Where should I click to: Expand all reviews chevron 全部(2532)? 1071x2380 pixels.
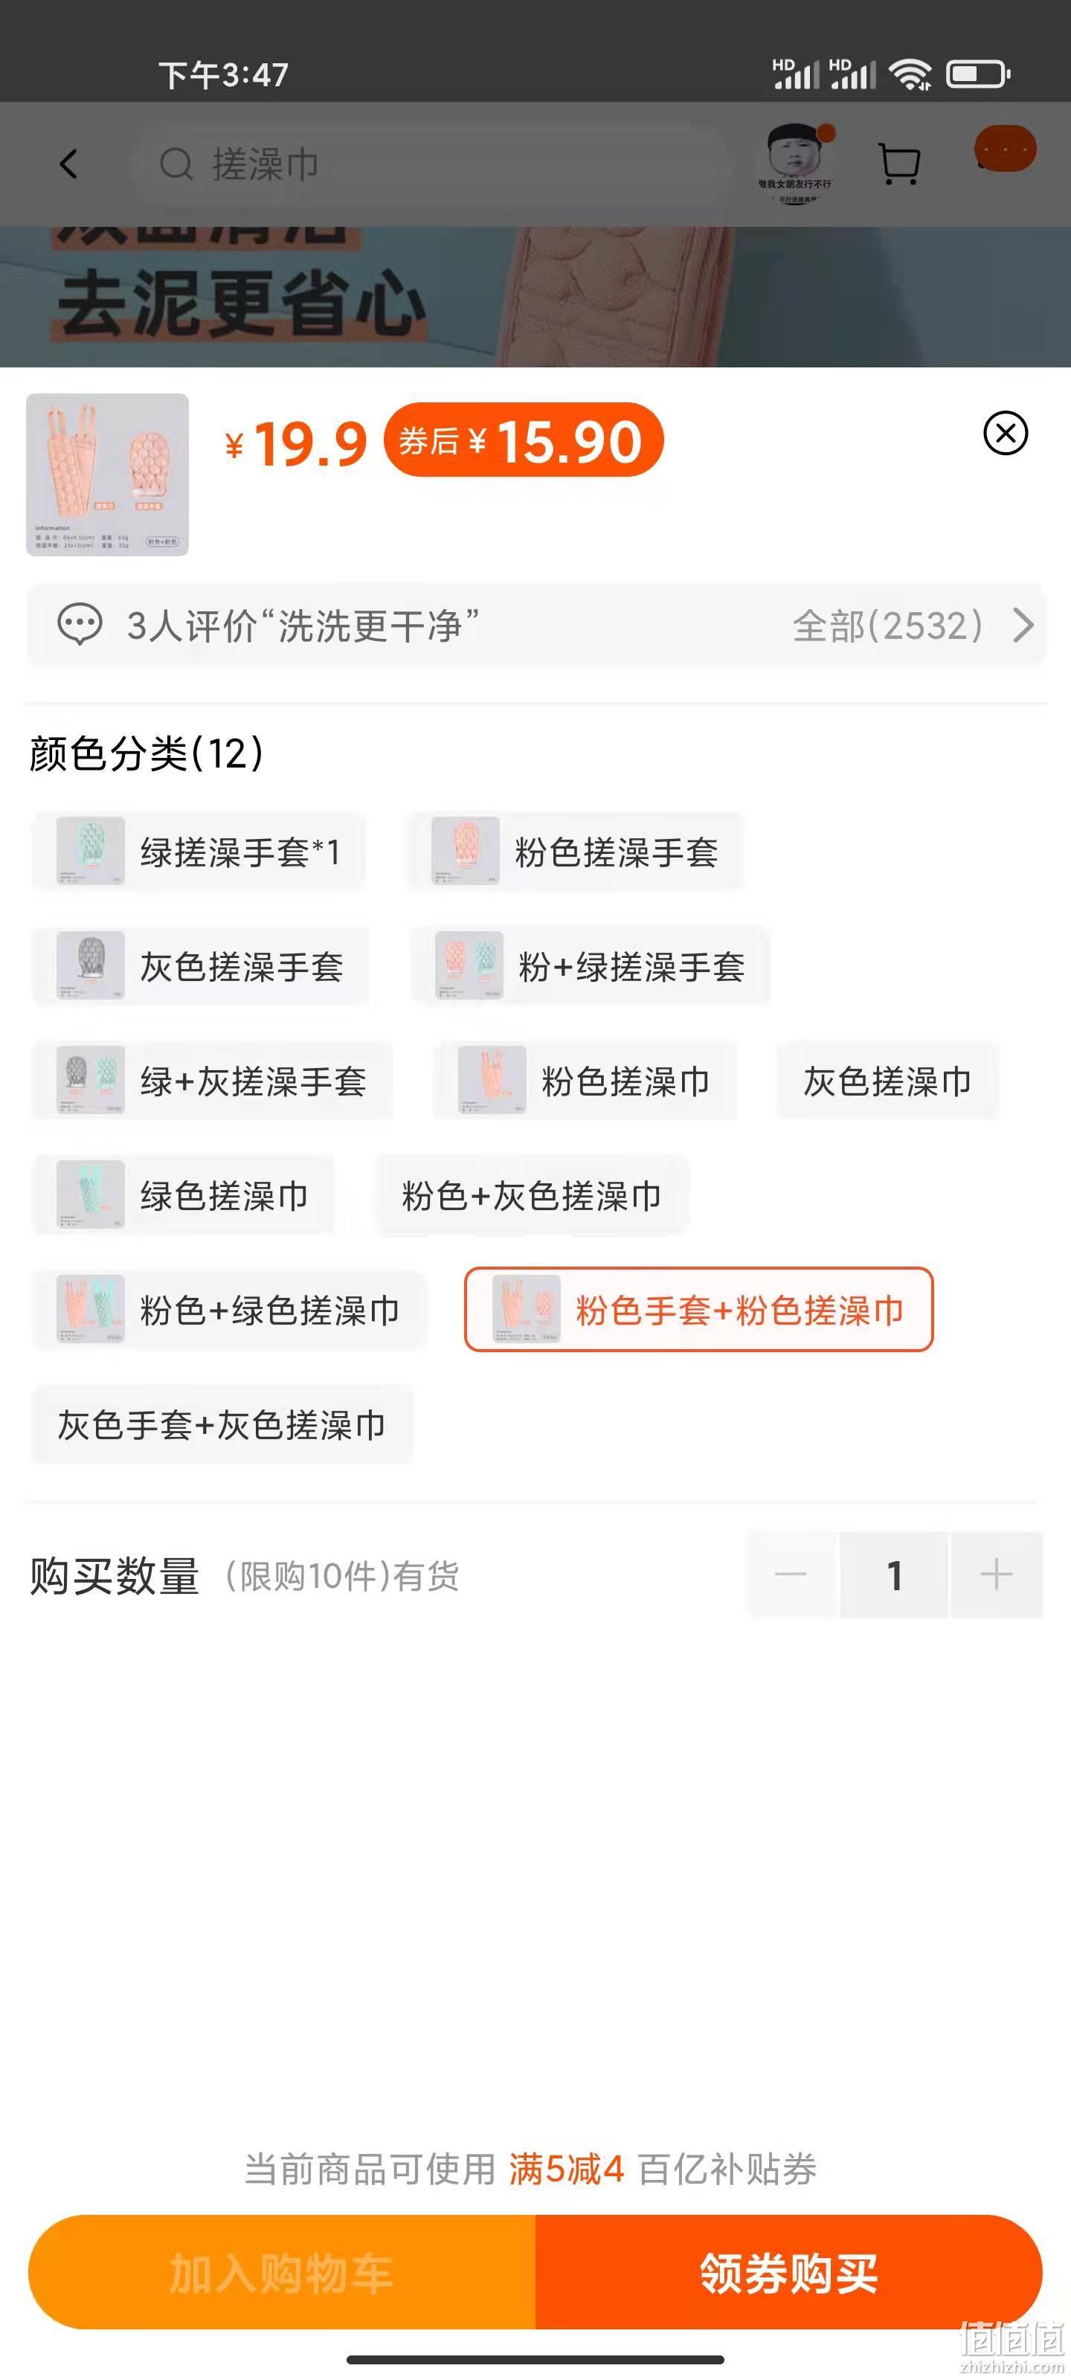click(1023, 625)
